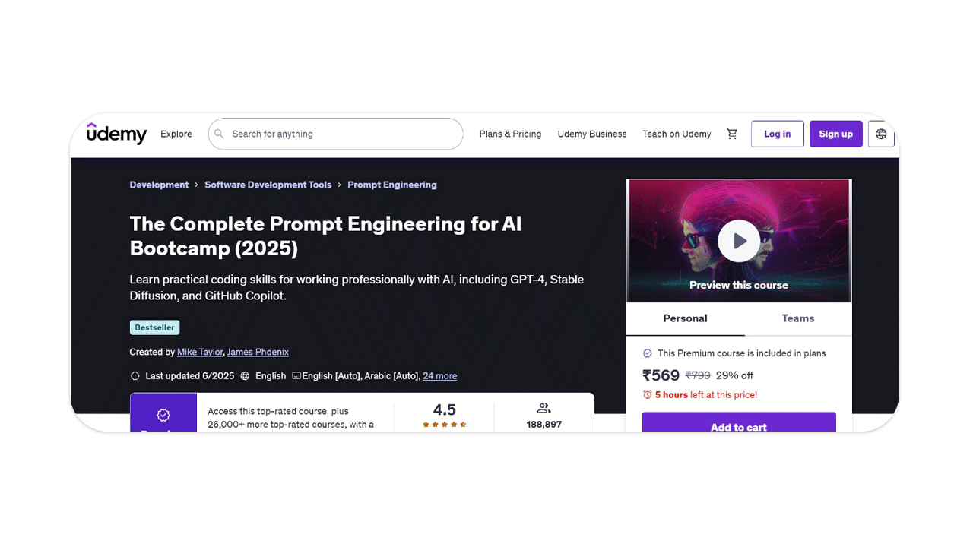The width and height of the screenshot is (973, 547).
Task: Go to the Udemy home logo
Action: pyautogui.click(x=116, y=134)
